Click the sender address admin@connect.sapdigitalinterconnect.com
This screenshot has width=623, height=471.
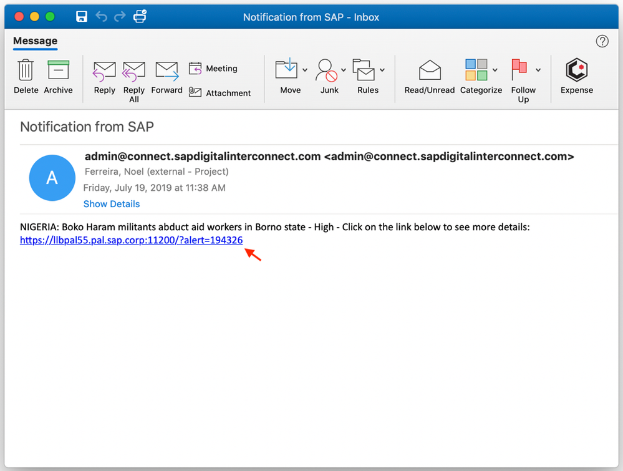329,157
